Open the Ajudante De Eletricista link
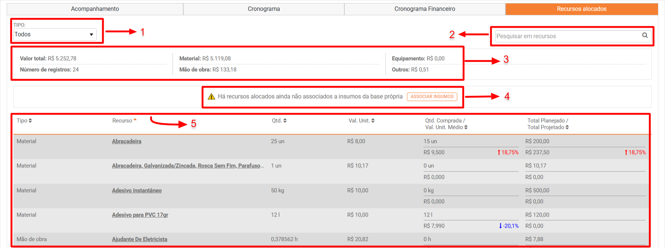The width and height of the screenshot is (665, 248). tap(140, 239)
